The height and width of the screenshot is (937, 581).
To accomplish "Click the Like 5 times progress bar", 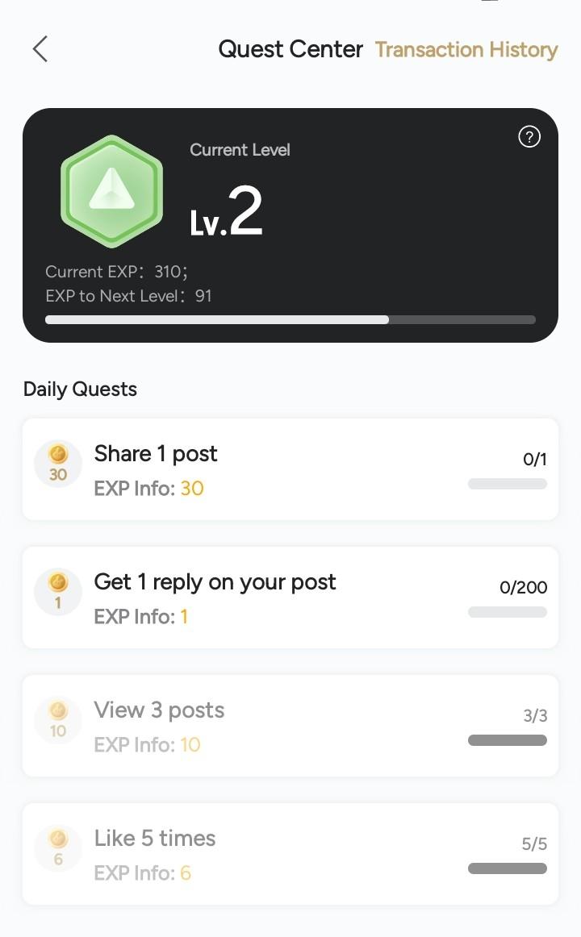I will click(x=507, y=868).
